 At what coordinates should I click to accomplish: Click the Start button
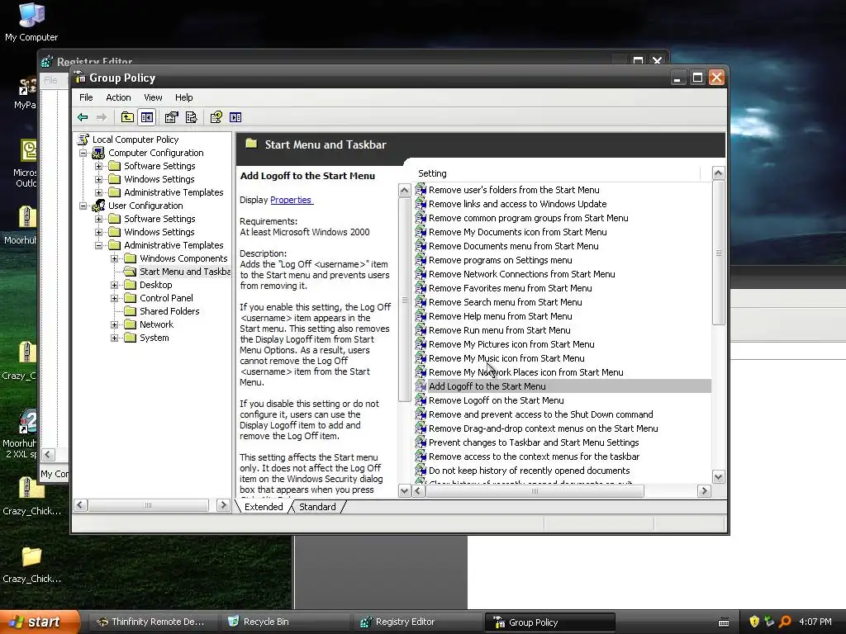coord(39,622)
